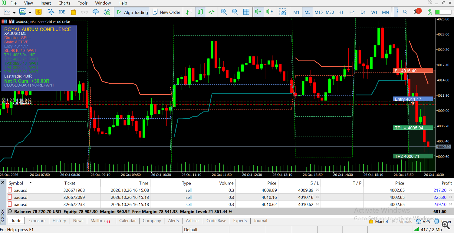This screenshot has height=233, width=454.
Task: Remove stop loss 4010.62 on ticket 326672233
Action: (x=317, y=204)
